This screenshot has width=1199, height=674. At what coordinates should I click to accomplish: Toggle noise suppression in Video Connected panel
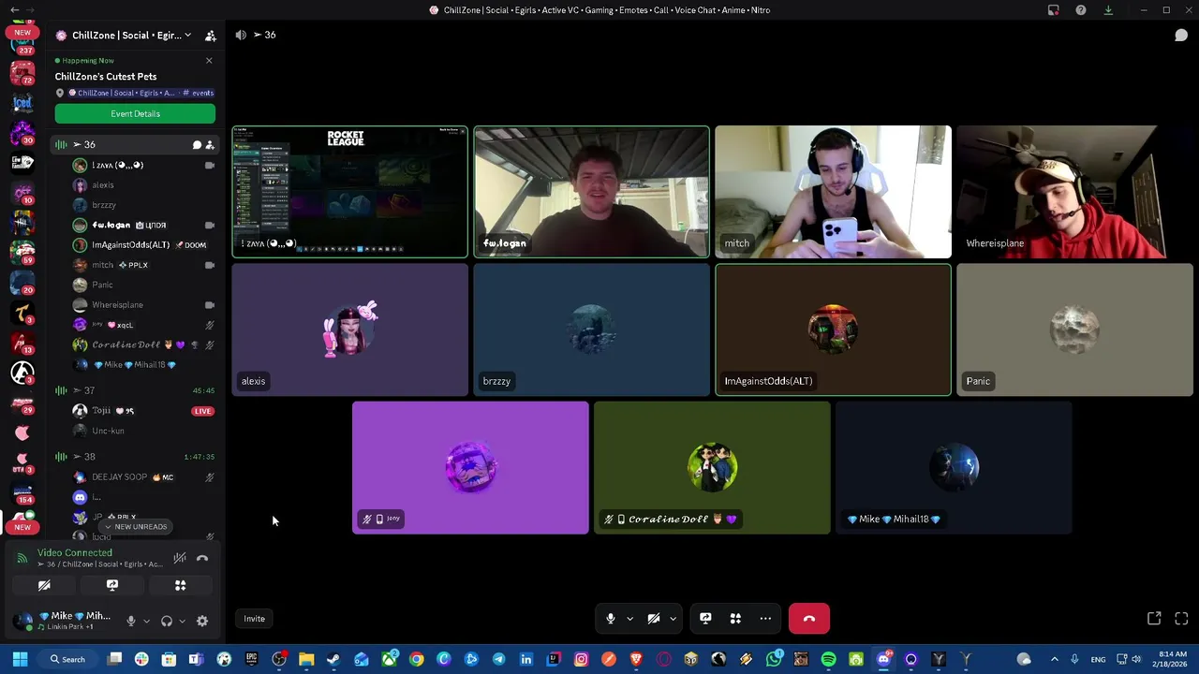[x=180, y=559]
